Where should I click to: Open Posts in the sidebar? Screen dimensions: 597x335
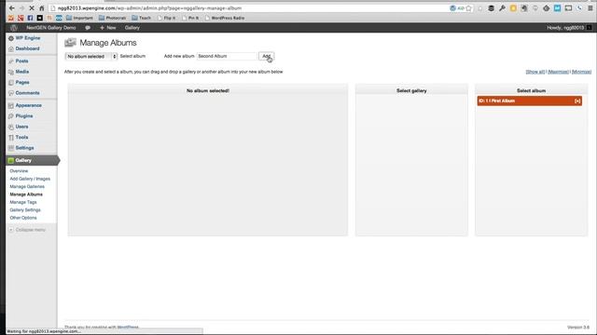click(x=21, y=60)
